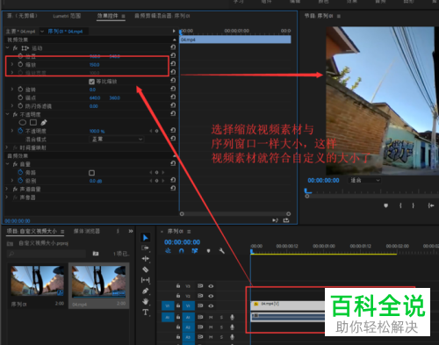The height and width of the screenshot is (345, 439).
Task: Toggle V1 track eye visibility
Action: (211, 305)
